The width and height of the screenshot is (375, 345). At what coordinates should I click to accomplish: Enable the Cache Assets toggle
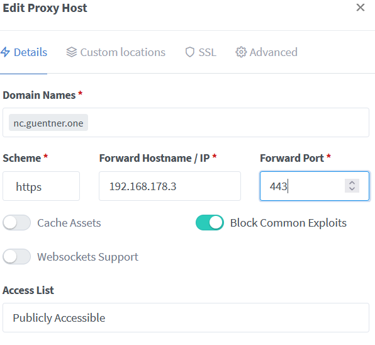coord(17,223)
